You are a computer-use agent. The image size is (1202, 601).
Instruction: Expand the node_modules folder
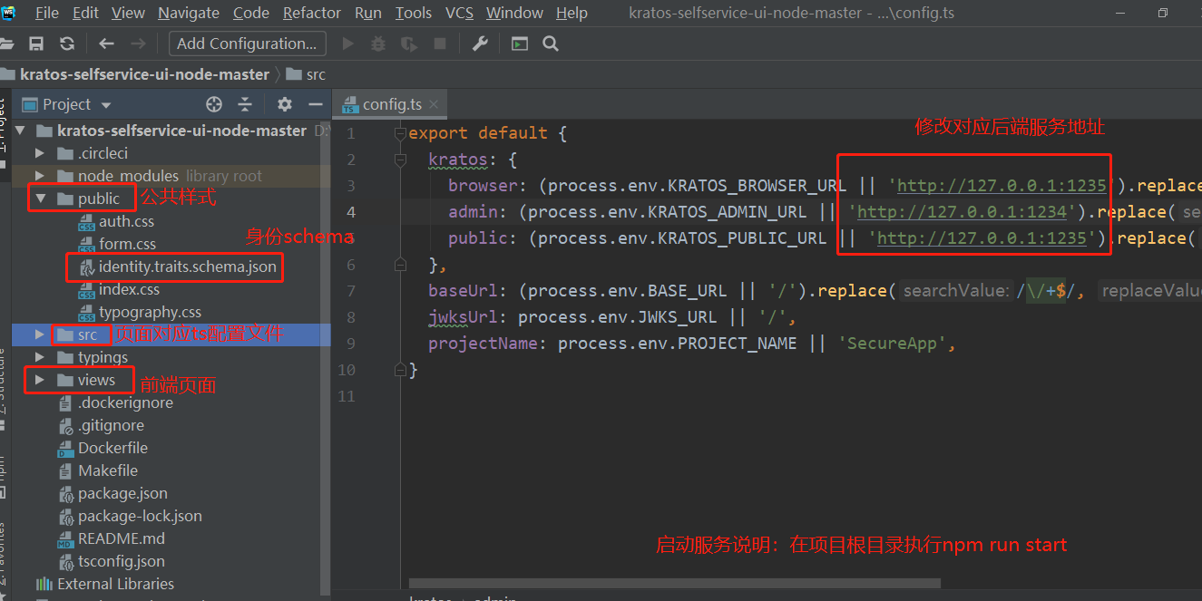click(x=40, y=176)
